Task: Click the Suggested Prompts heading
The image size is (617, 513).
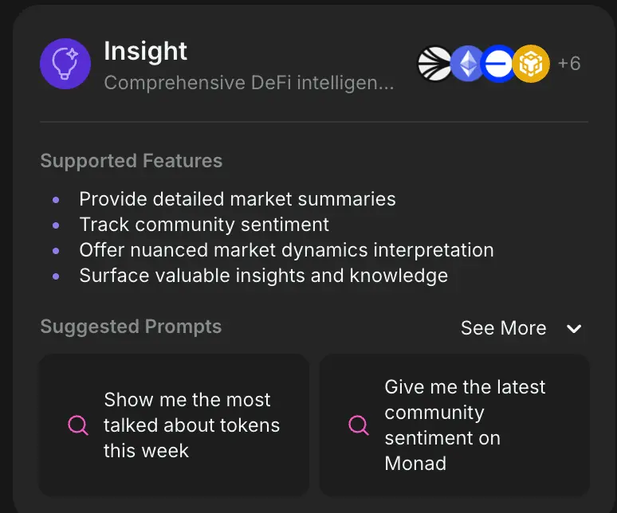Action: 131,327
